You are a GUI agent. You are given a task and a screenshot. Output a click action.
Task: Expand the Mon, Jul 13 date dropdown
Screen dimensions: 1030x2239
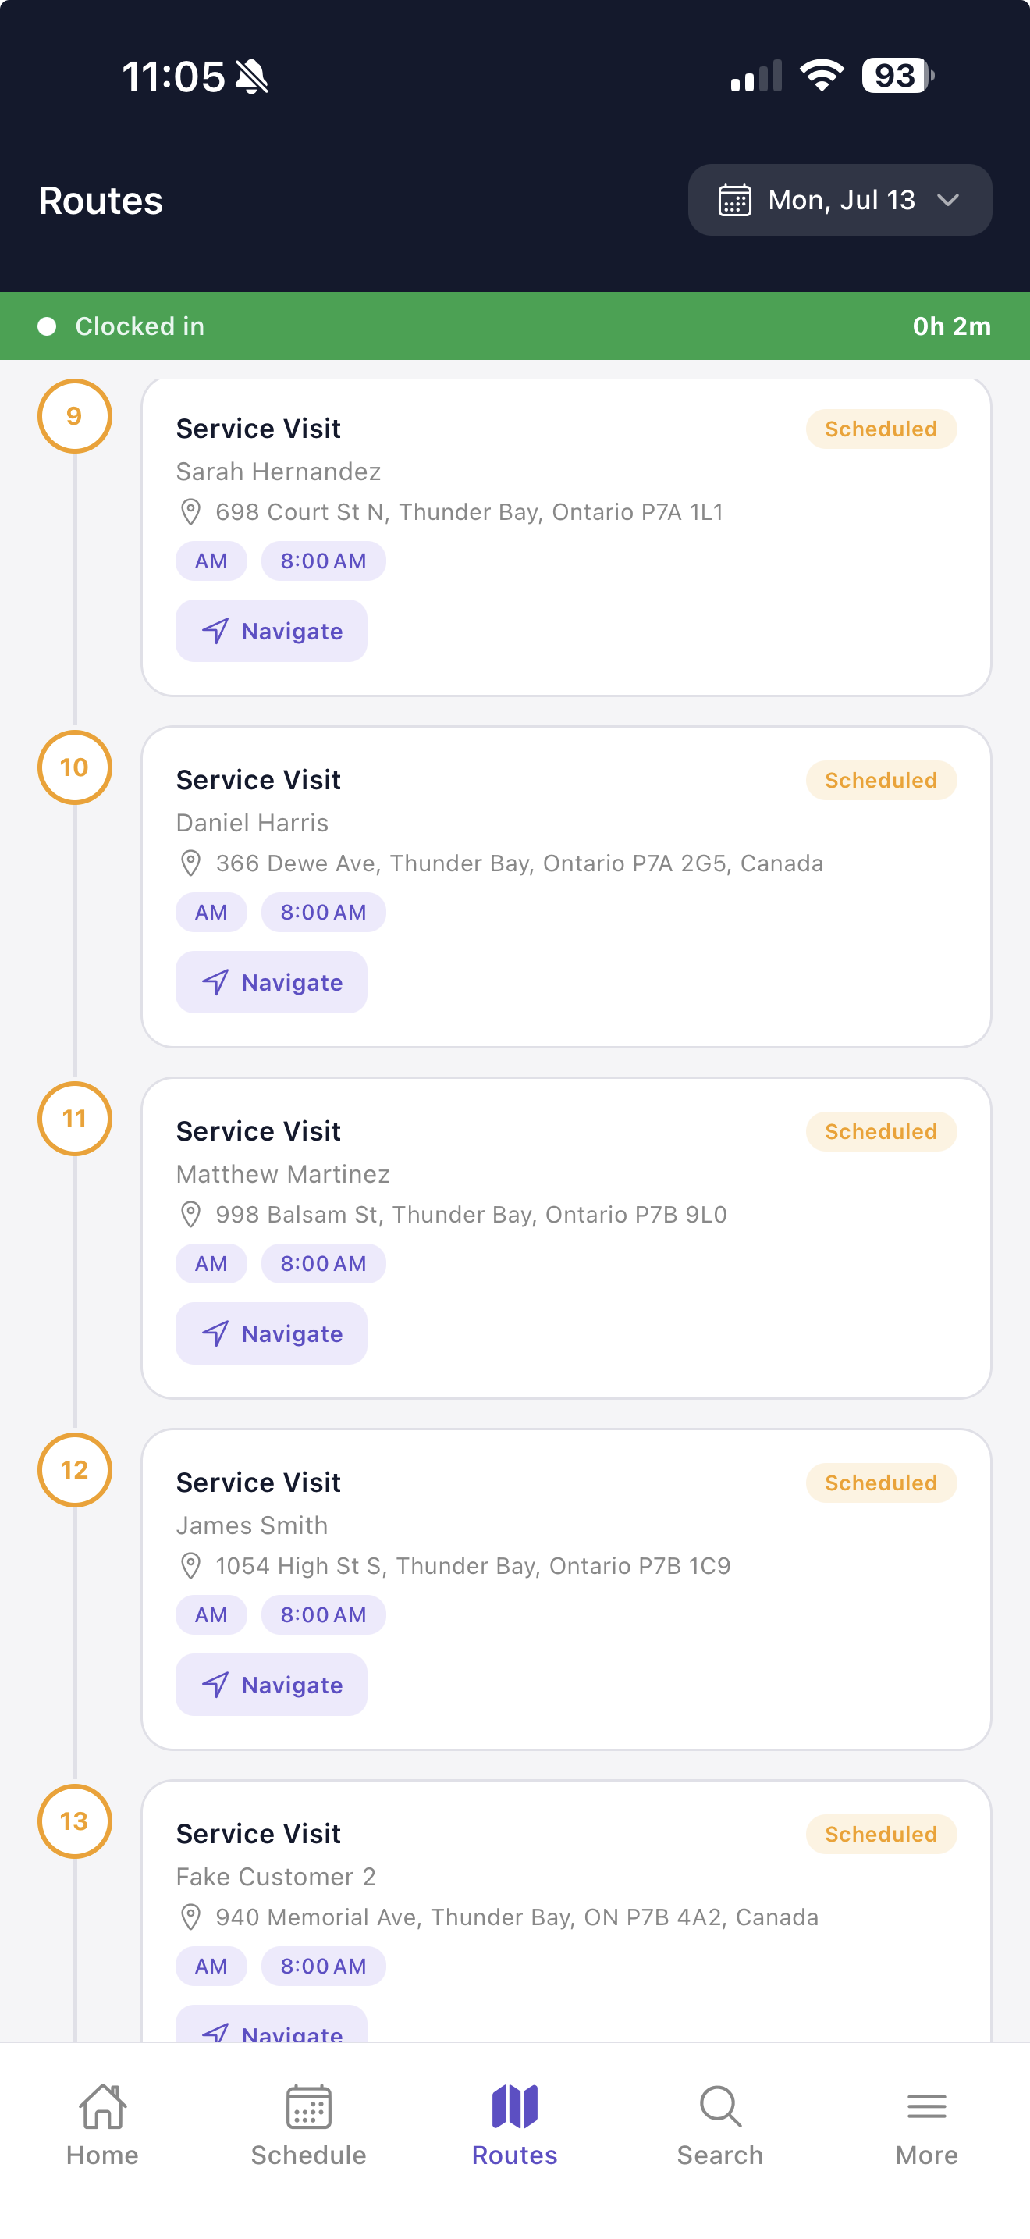coord(840,200)
